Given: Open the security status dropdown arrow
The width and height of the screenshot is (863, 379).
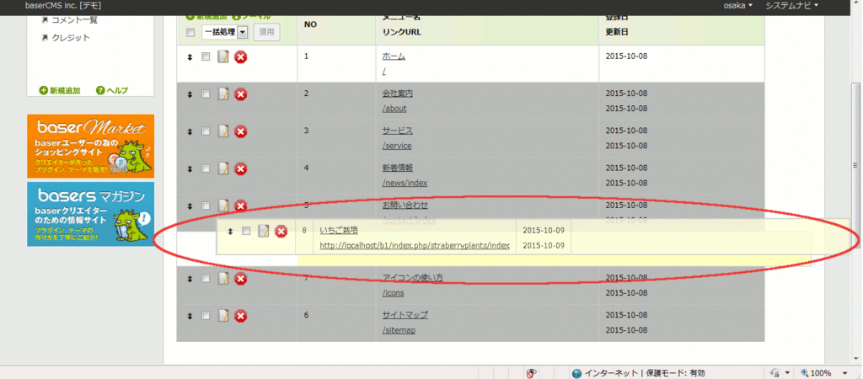Looking at the screenshot, I should (x=788, y=373).
